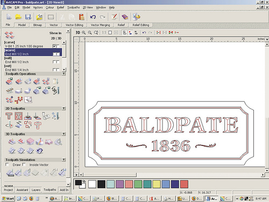Click the red dots drilling pattern icon

click(19, 100)
